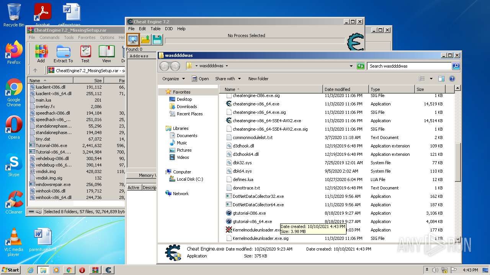490x275 pixels.
Task: Open Recycle Bin on desktop
Action: click(x=14, y=15)
